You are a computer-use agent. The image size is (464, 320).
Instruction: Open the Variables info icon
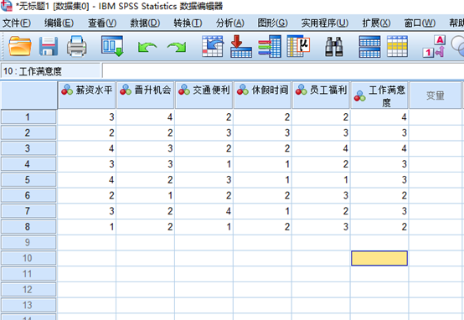point(270,46)
